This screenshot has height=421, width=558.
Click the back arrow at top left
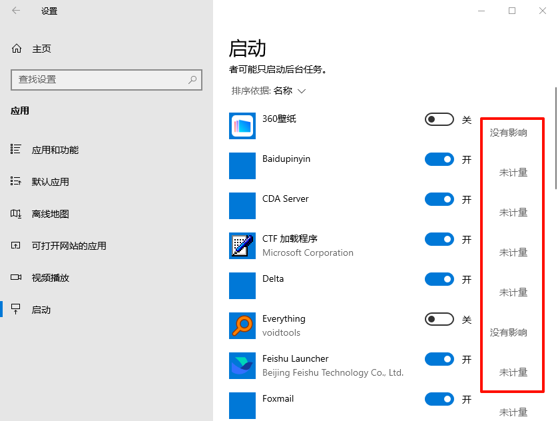tap(16, 11)
